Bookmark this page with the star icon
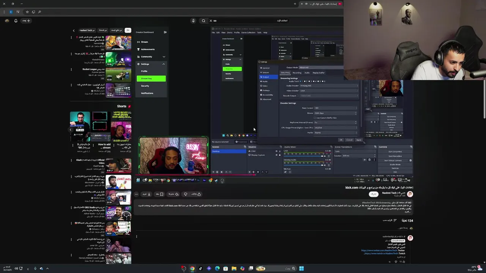486x273 pixels. (x=27, y=12)
